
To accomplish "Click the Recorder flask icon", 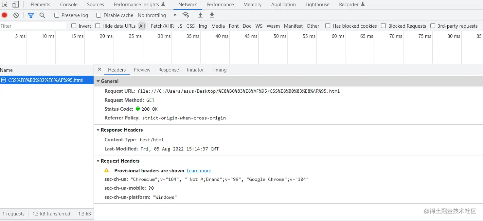I will (363, 4).
